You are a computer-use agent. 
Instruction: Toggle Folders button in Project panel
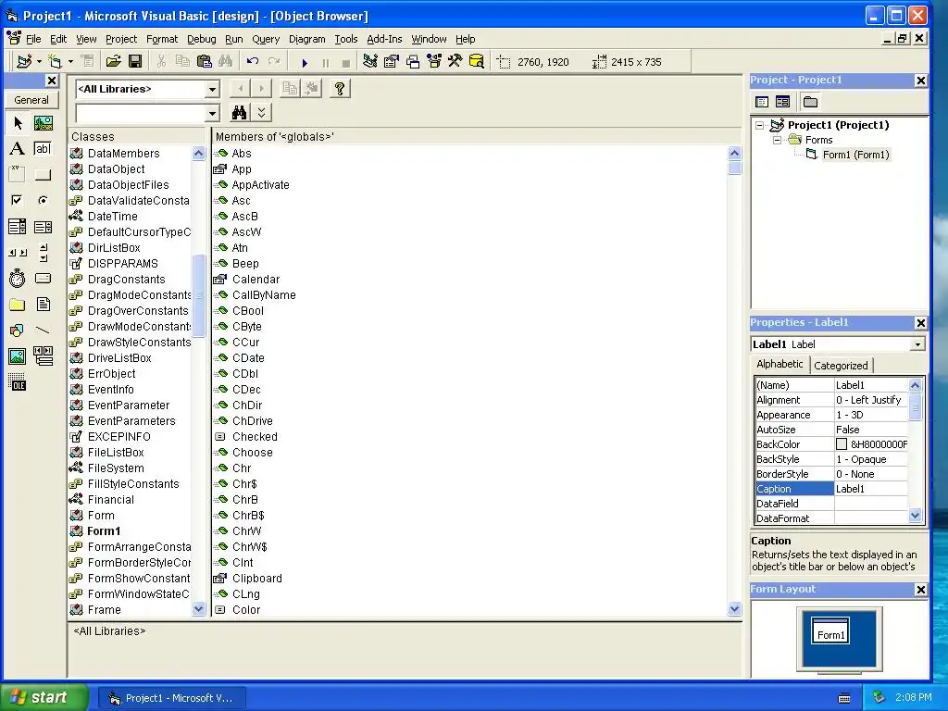[810, 102]
